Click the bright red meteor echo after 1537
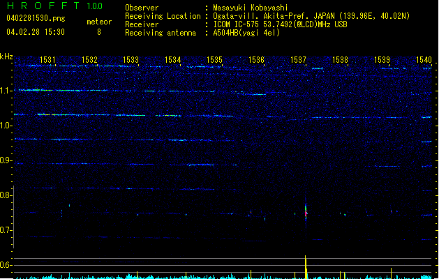Viewport: 439px width, 279px height. coord(306,213)
